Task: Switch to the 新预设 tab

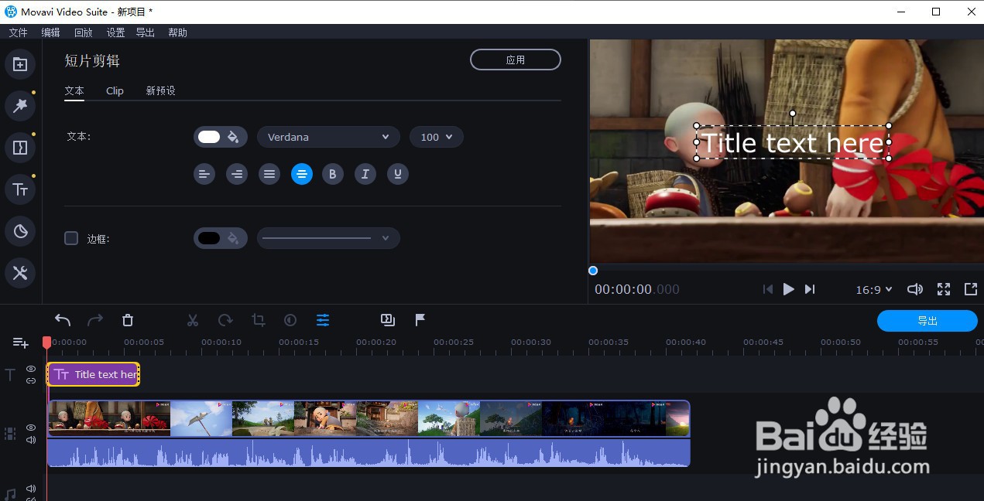Action: [x=160, y=90]
